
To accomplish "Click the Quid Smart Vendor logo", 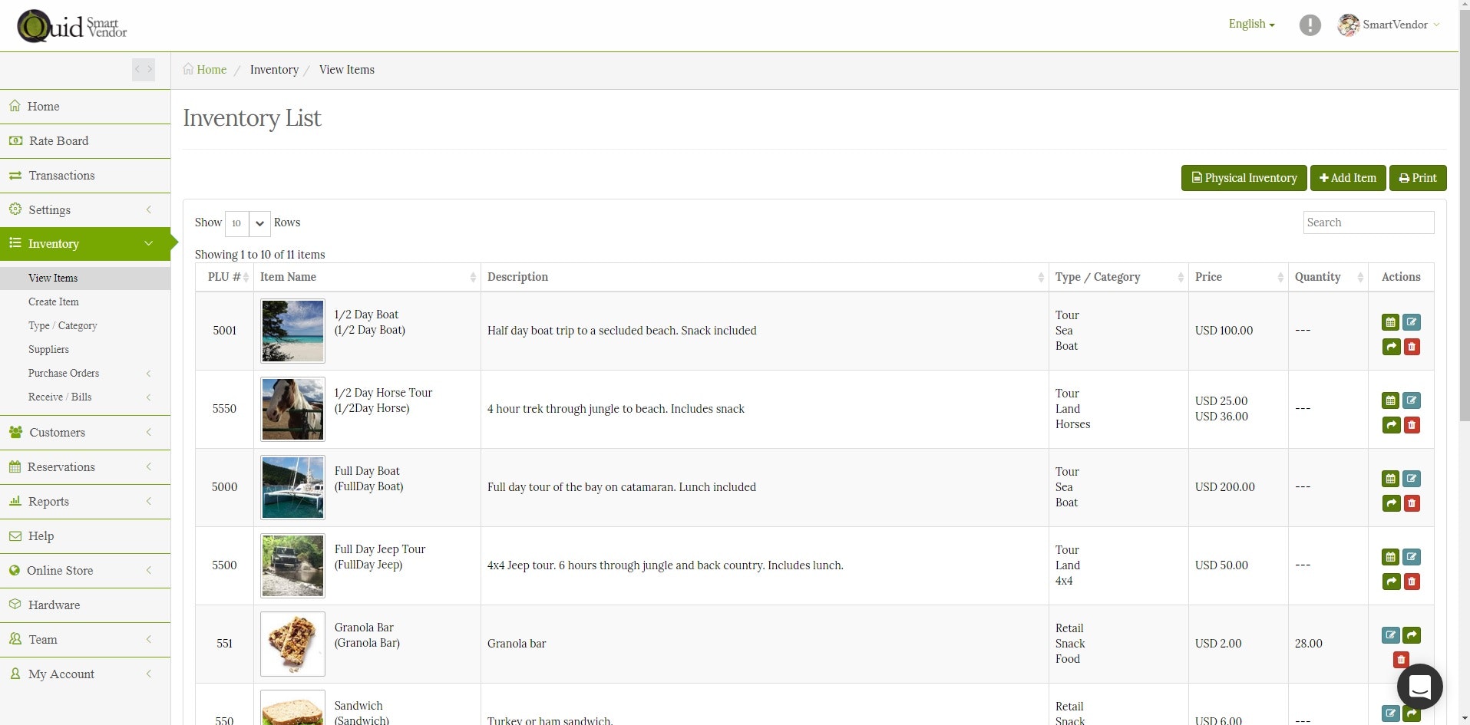I will pos(71,25).
